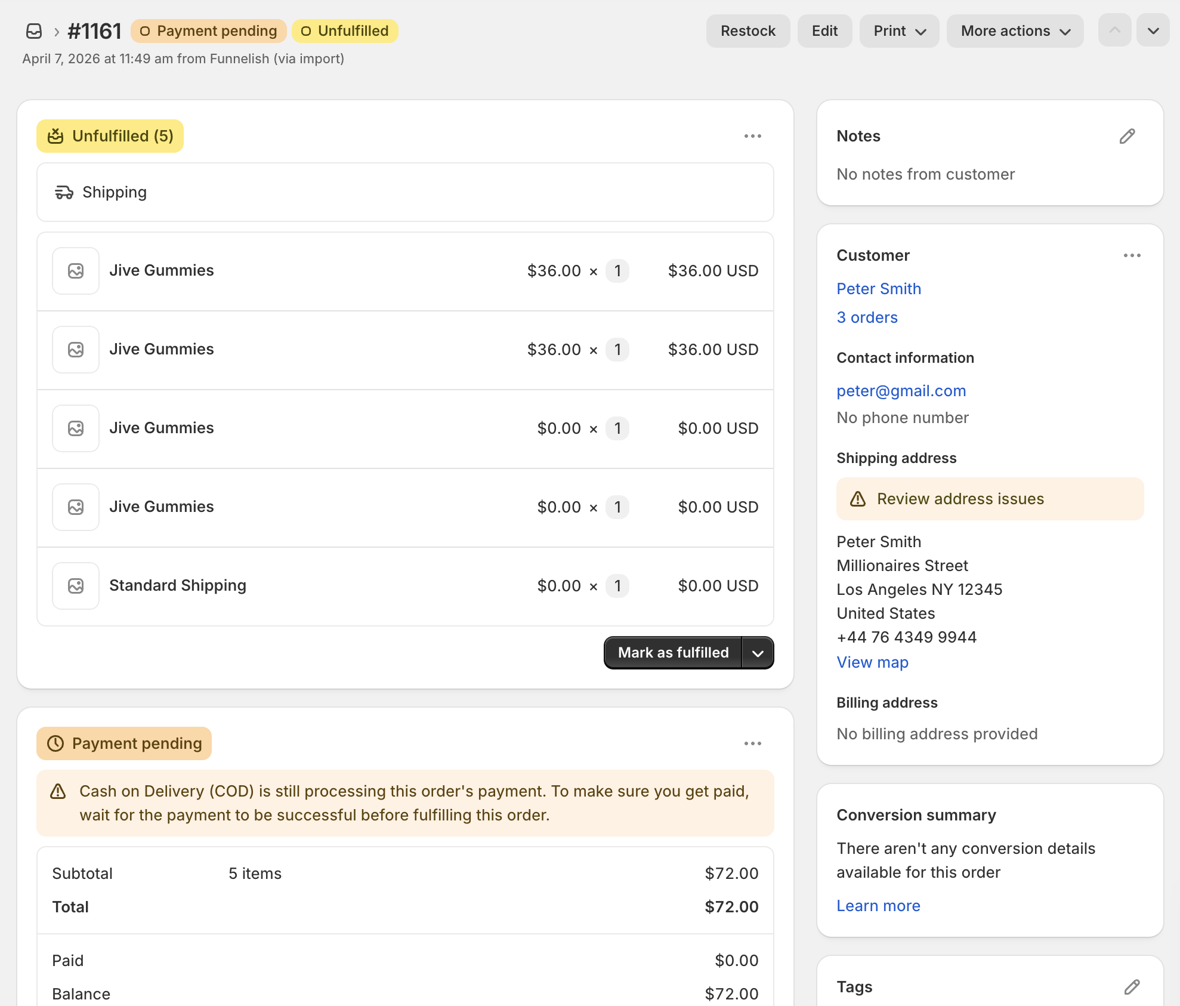Viewport: 1180px width, 1006px height.
Task: Open the 3 orders link
Action: pos(867,317)
